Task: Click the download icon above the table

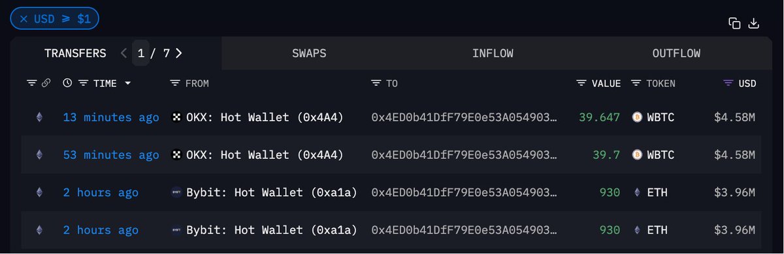Action: click(753, 23)
